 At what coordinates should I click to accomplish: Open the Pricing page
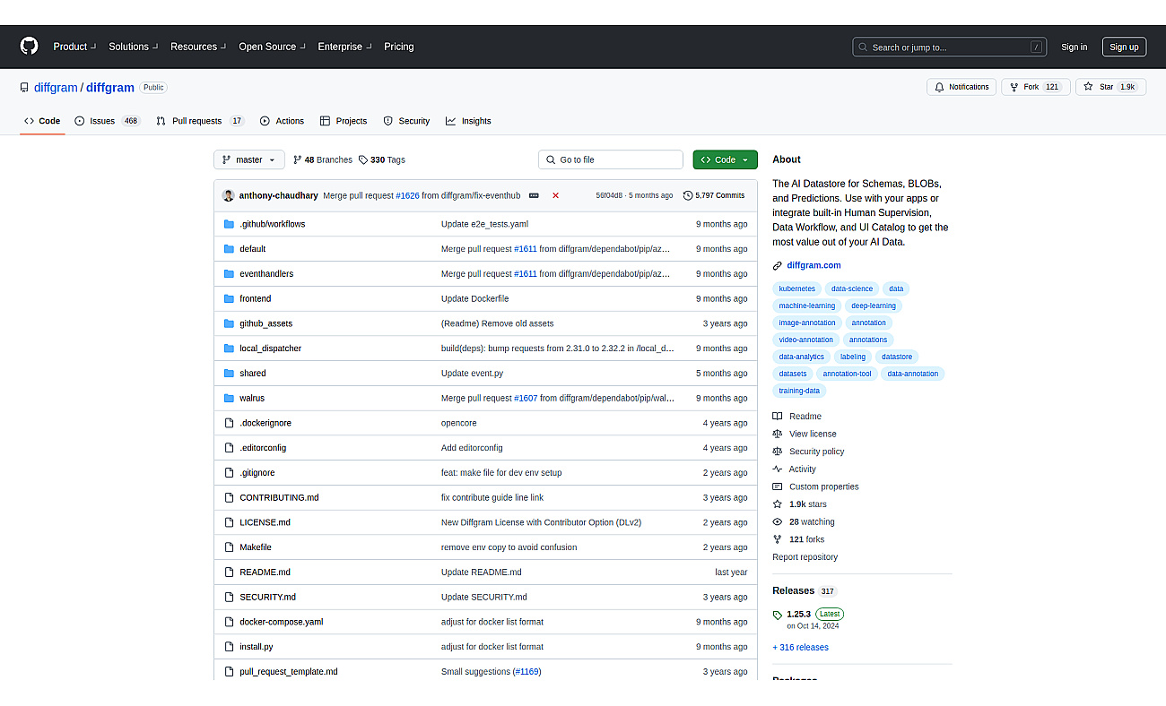(x=399, y=47)
